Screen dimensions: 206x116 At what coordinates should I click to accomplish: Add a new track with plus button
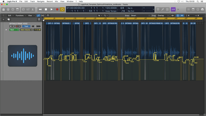4,20
